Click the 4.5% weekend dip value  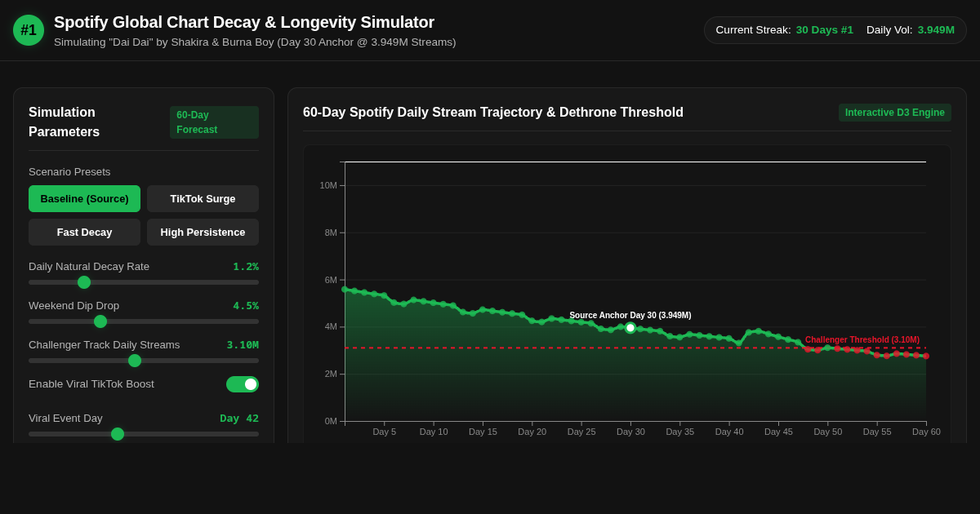(x=246, y=306)
